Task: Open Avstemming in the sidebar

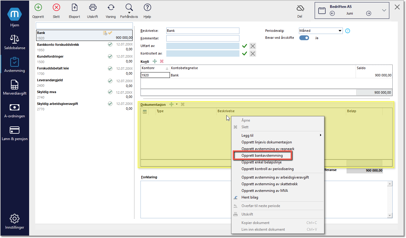Action: click(15, 65)
